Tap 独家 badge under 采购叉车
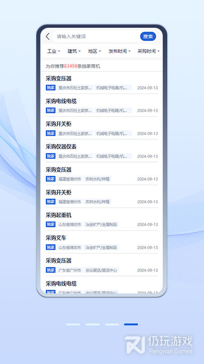Image resolution: width=204 pixels, height=364 pixels. 51,247
